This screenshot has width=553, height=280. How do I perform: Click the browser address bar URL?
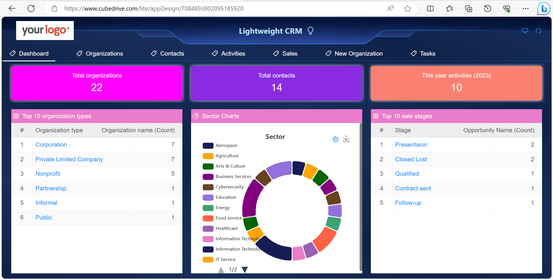[154, 9]
